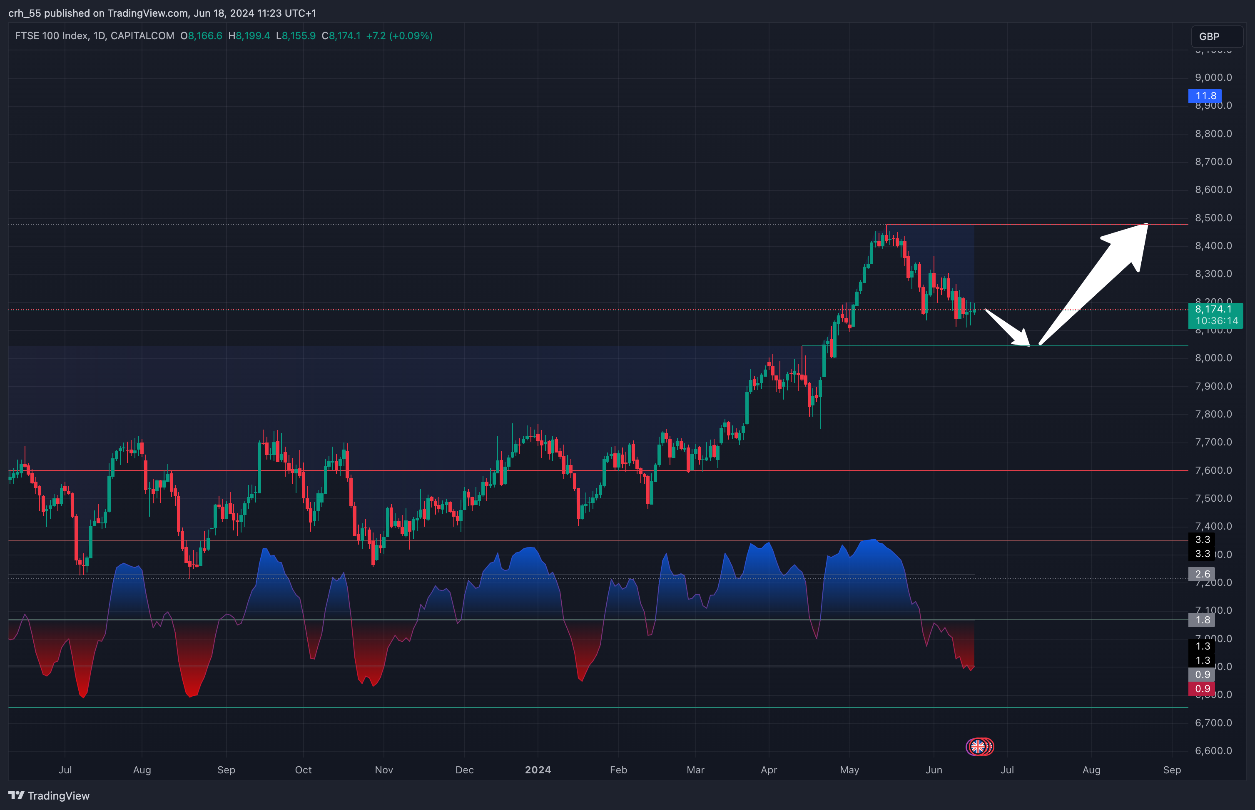Click the high value H8,199.4
The height and width of the screenshot is (810, 1255).
pos(249,36)
